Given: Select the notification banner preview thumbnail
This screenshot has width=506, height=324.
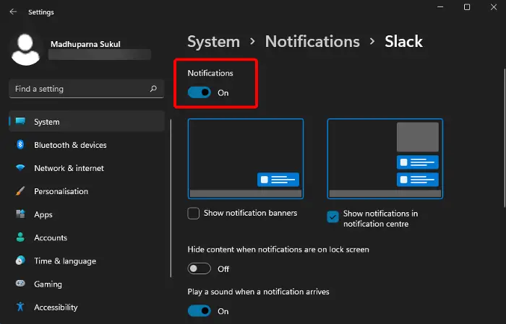Looking at the screenshot, I should 246,159.
